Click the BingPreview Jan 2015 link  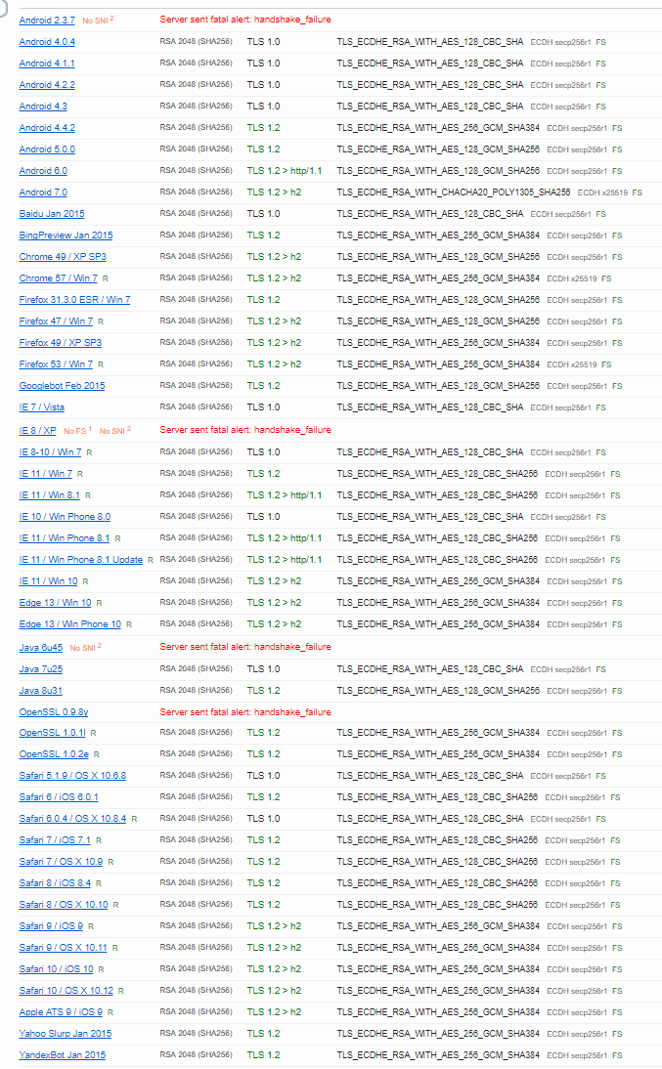point(66,235)
